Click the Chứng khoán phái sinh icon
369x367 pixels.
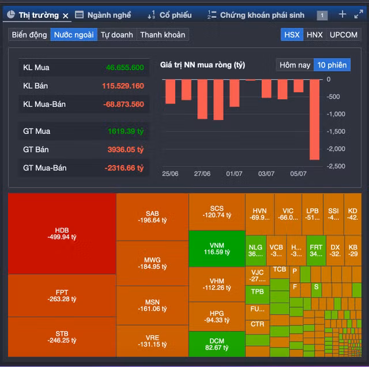[212, 15]
